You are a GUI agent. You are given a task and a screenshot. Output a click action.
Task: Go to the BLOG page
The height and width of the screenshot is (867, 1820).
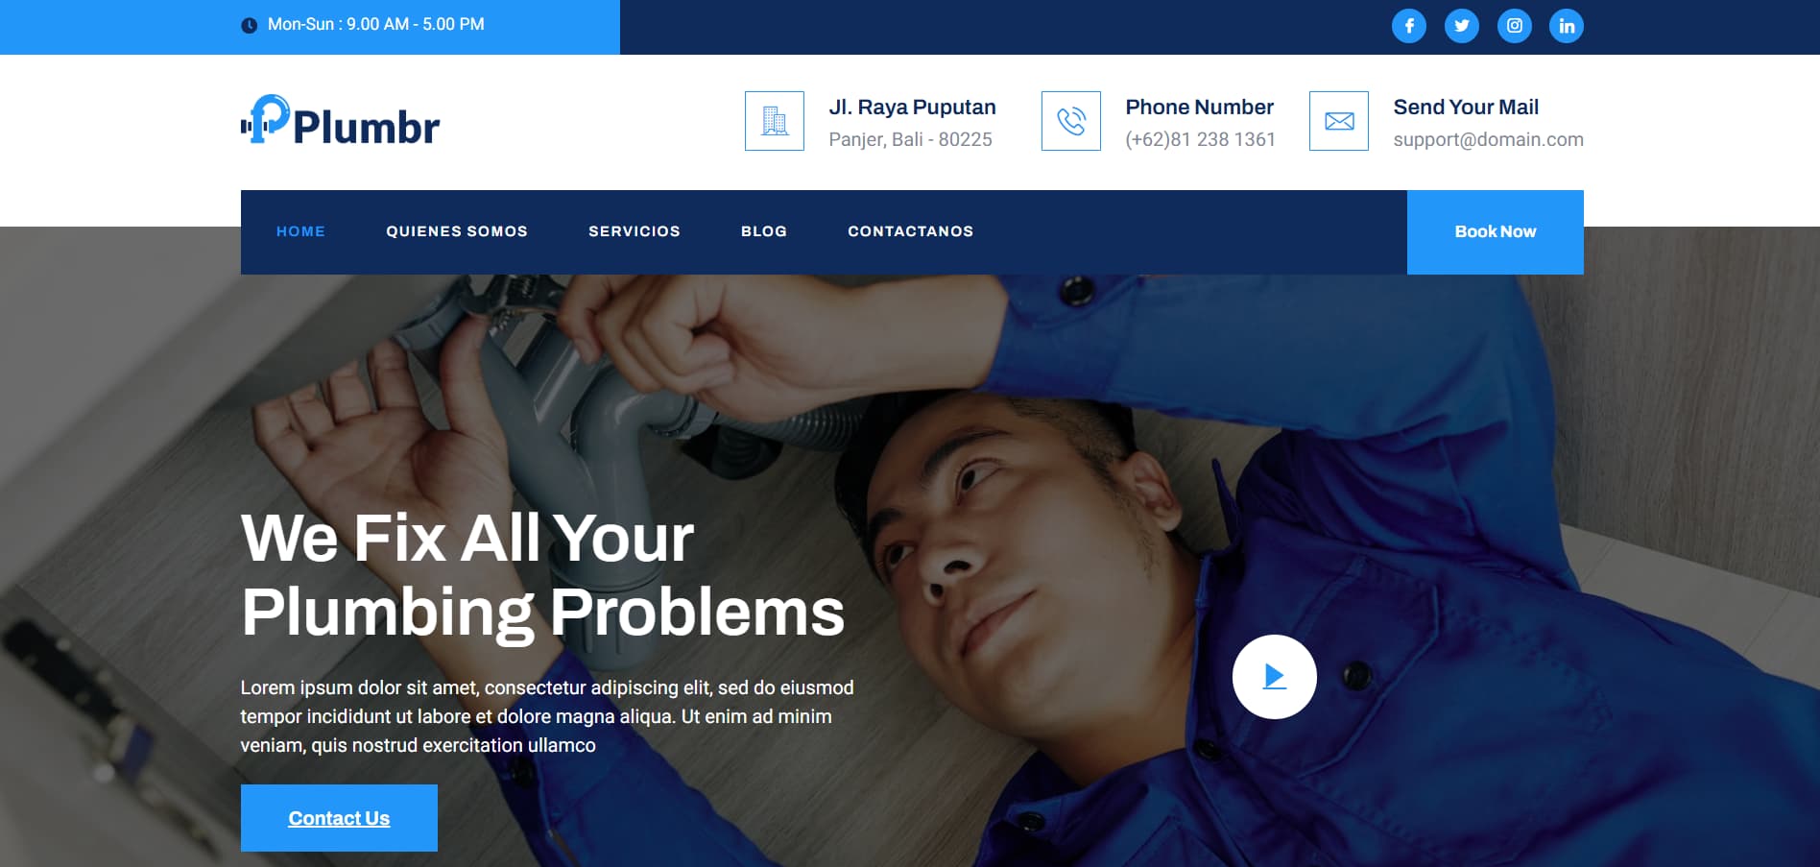click(x=764, y=231)
